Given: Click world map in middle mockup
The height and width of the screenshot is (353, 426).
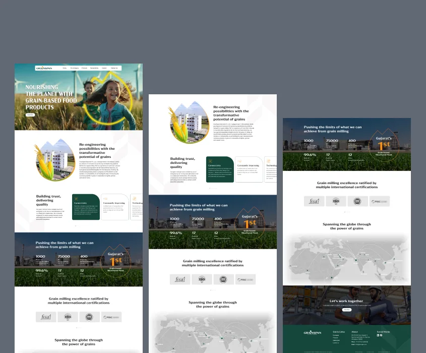Looking at the screenshot, I should click(213, 333).
